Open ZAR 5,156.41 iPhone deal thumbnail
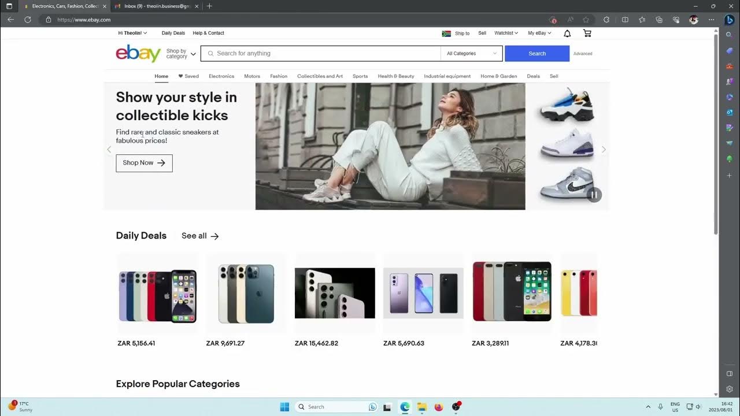 [x=157, y=293]
